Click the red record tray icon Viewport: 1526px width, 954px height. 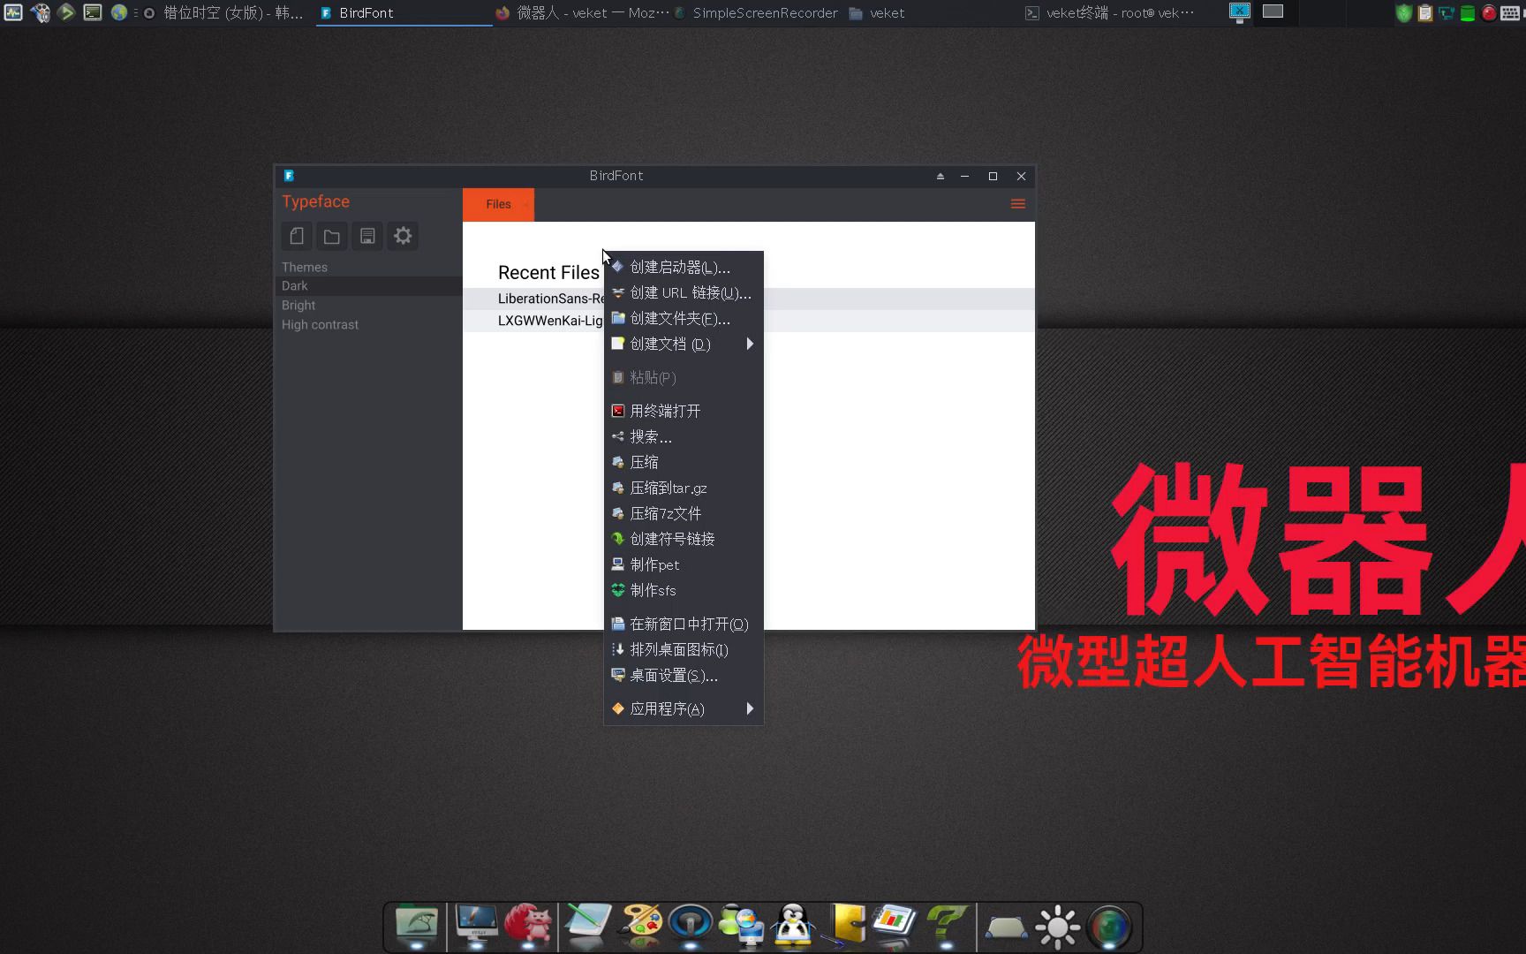[x=1489, y=13]
